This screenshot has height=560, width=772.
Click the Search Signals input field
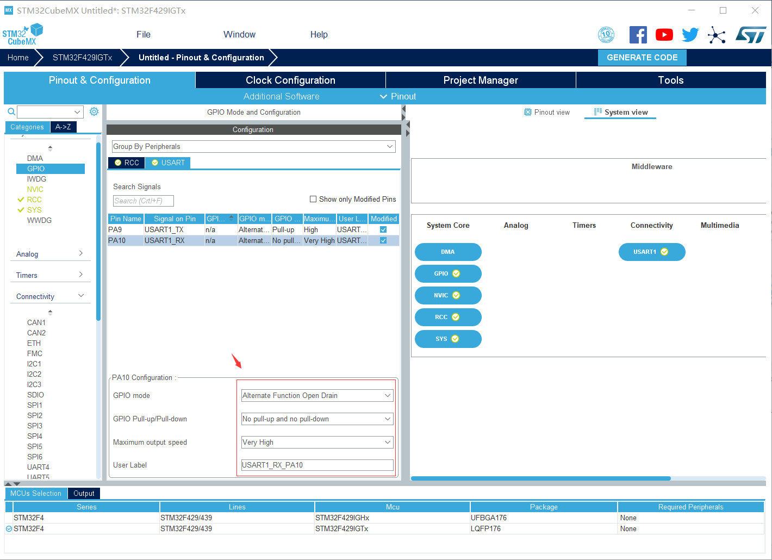tap(144, 201)
